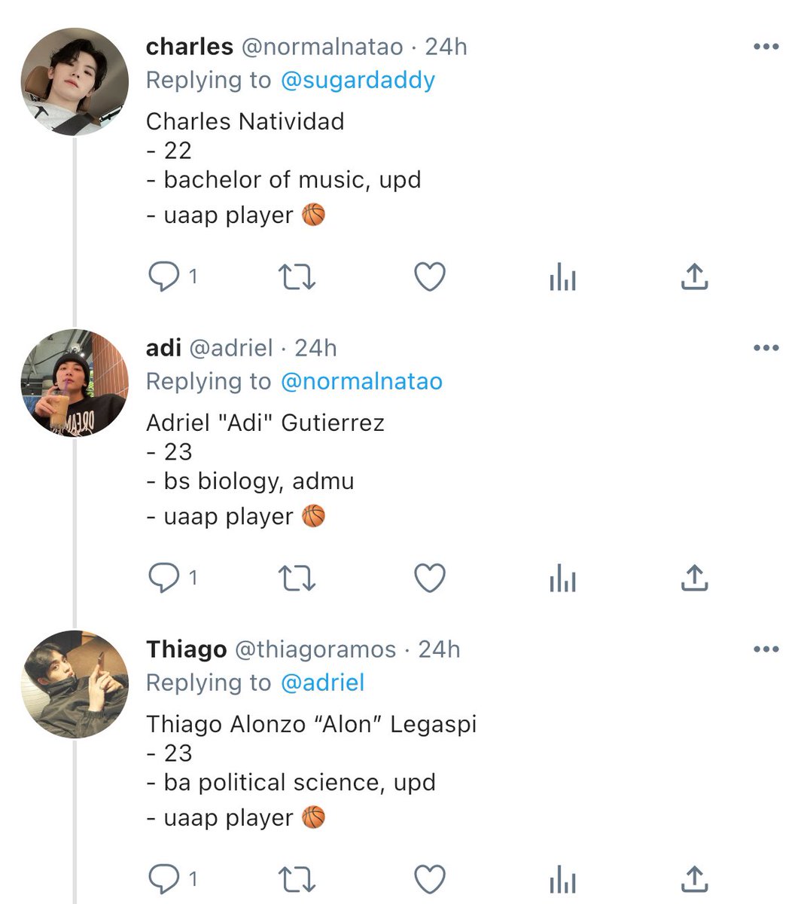The width and height of the screenshot is (810, 904).
Task: Share adi's tweet
Action: coord(694,578)
